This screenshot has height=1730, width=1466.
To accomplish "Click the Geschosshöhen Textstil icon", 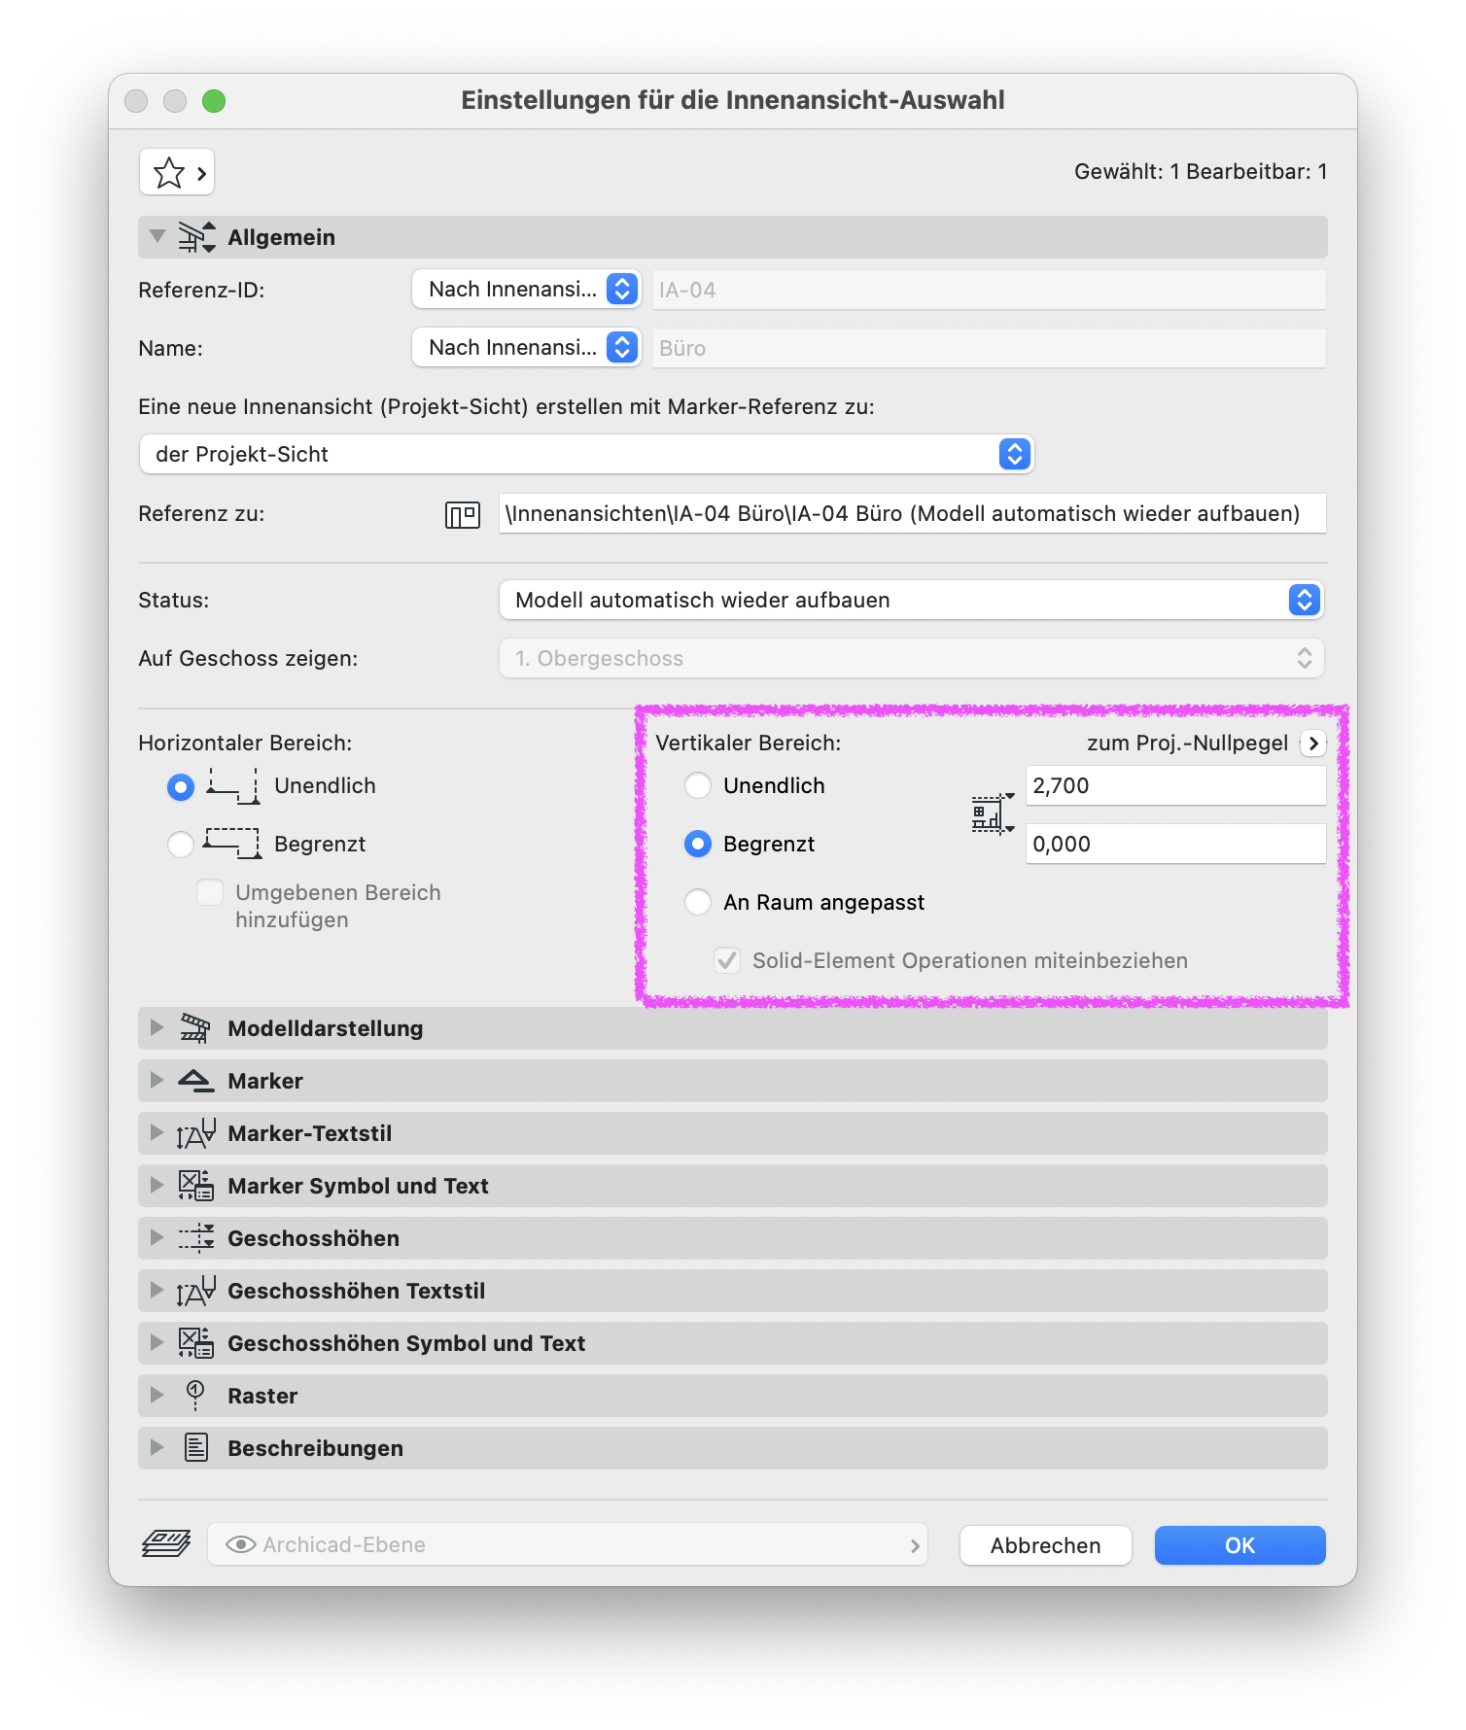I will click(195, 1291).
